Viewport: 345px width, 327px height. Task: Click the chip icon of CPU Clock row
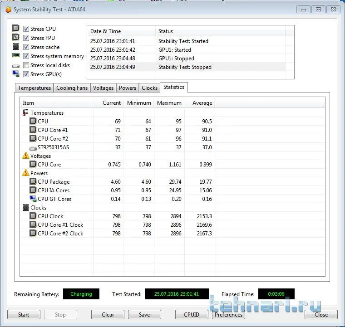[33, 216]
